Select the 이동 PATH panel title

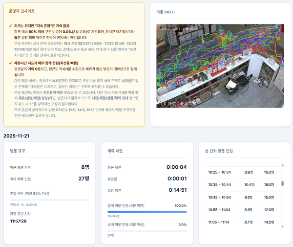point(166,12)
